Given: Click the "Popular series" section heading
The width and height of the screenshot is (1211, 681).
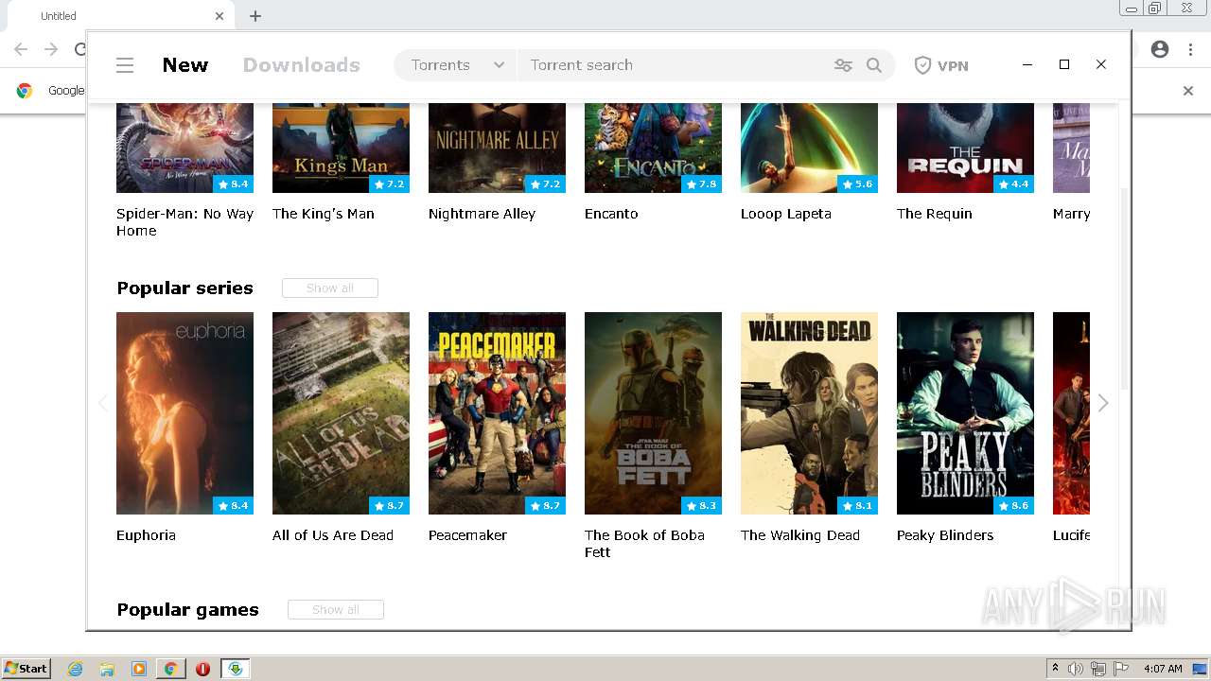Looking at the screenshot, I should (x=184, y=288).
